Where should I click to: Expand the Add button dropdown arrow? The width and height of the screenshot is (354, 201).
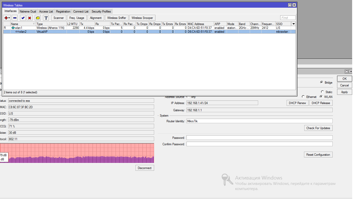coord(9,18)
